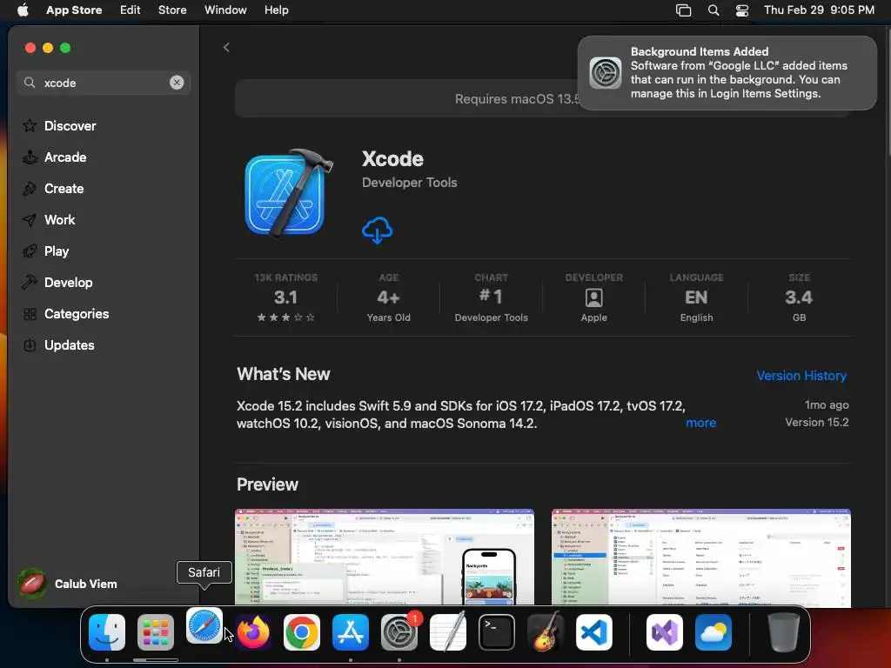Open the Weather app in the Dock
Image resolution: width=891 pixels, height=668 pixels.
point(713,632)
